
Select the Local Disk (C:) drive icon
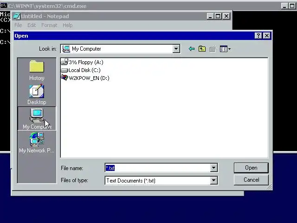(65, 70)
